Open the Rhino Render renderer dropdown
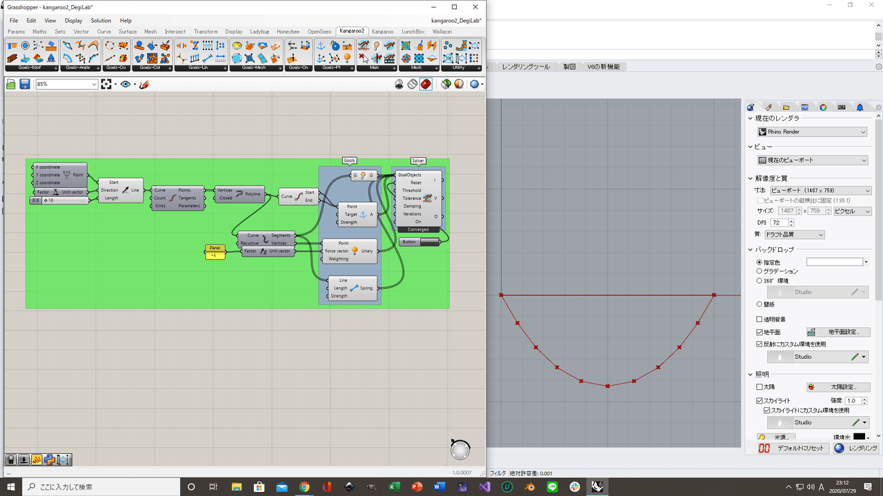 point(812,132)
